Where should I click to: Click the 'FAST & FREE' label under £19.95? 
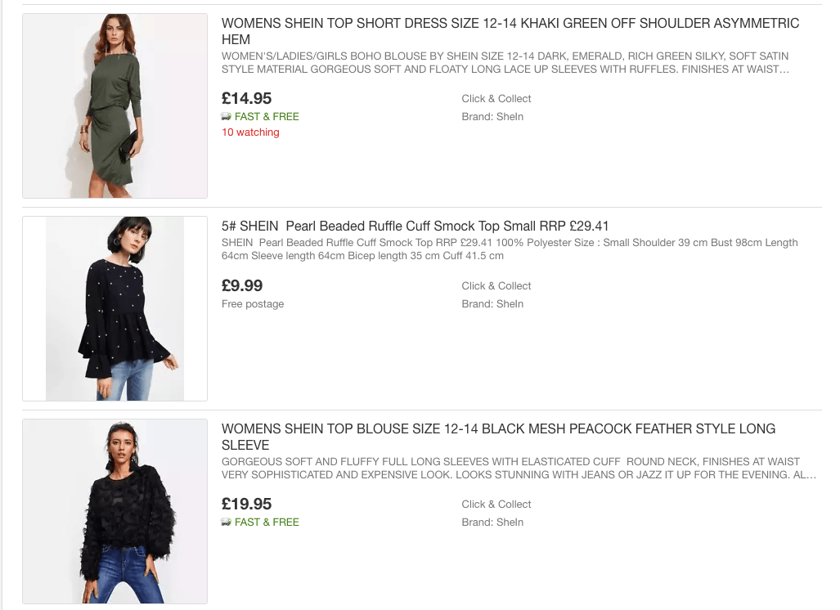[x=267, y=523]
